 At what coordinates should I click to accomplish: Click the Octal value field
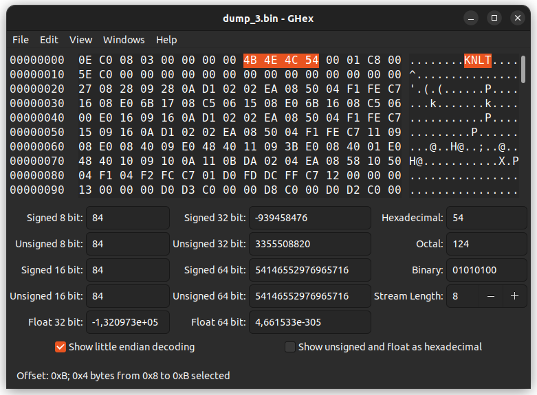[487, 244]
